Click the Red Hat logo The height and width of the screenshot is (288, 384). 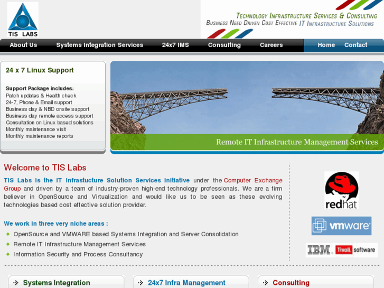[x=341, y=190]
